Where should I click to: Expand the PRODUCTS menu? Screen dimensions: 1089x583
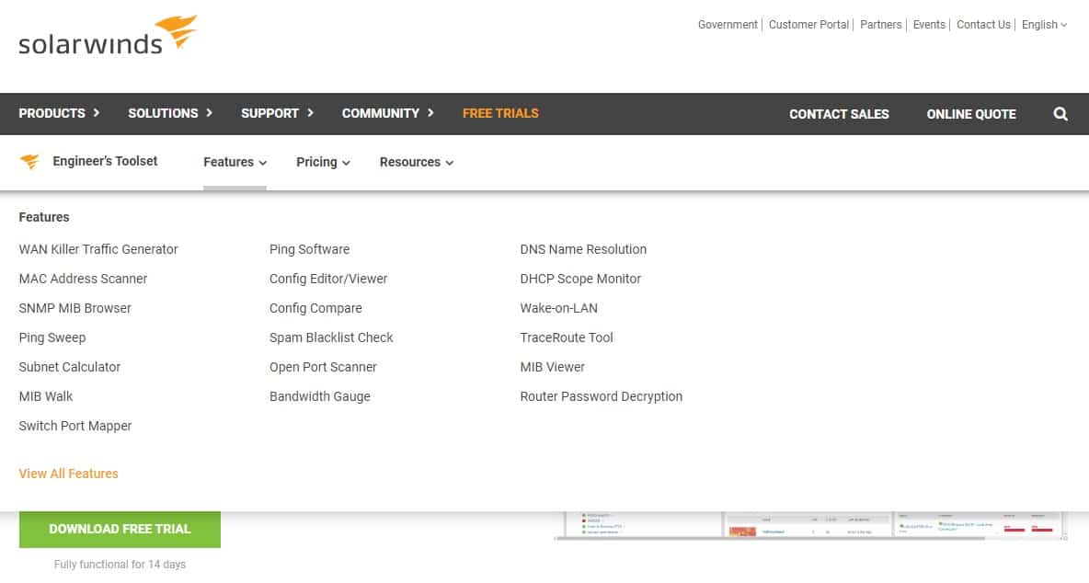[59, 113]
